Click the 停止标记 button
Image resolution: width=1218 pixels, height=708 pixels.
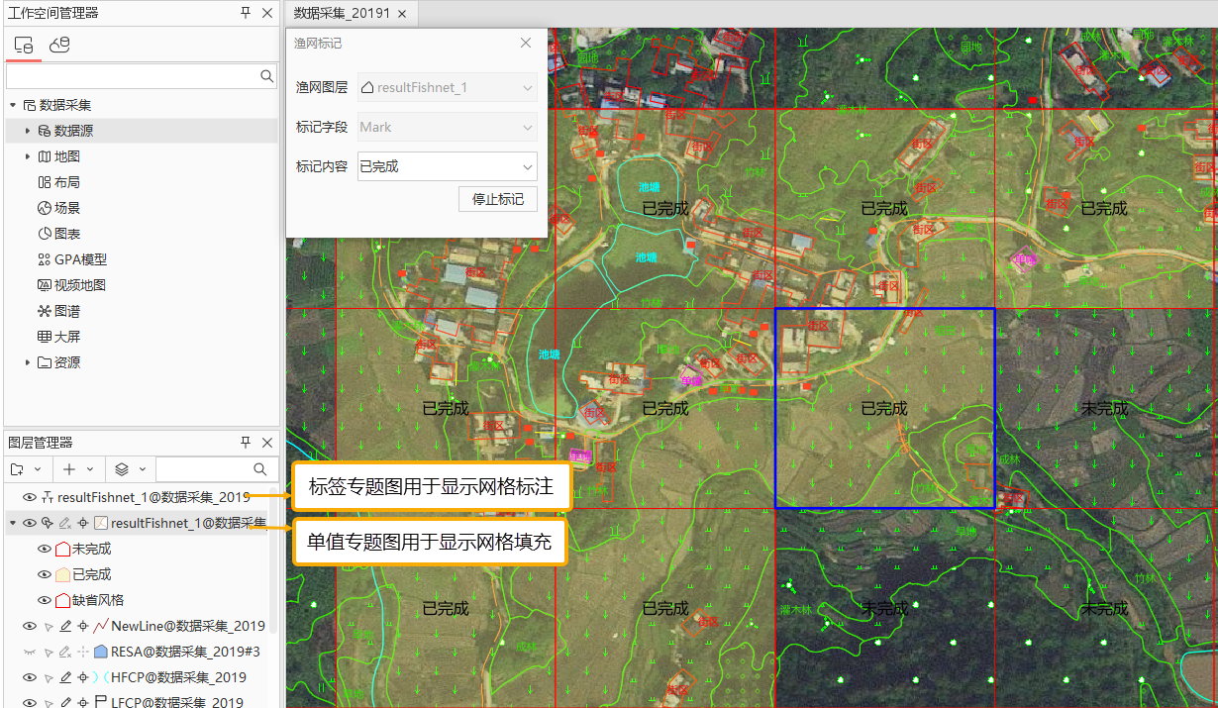[497, 199]
